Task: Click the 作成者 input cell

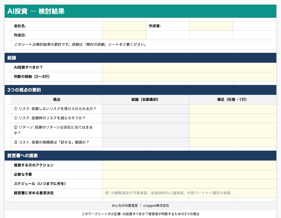Action: coord(211,26)
